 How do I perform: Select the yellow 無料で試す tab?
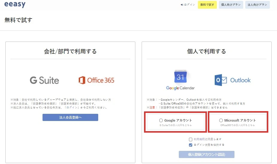coord(207,5)
